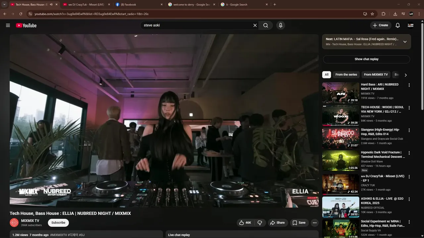Open Chrome extensions puzzle icon
This screenshot has height=238, width=424.
(x=384, y=14)
